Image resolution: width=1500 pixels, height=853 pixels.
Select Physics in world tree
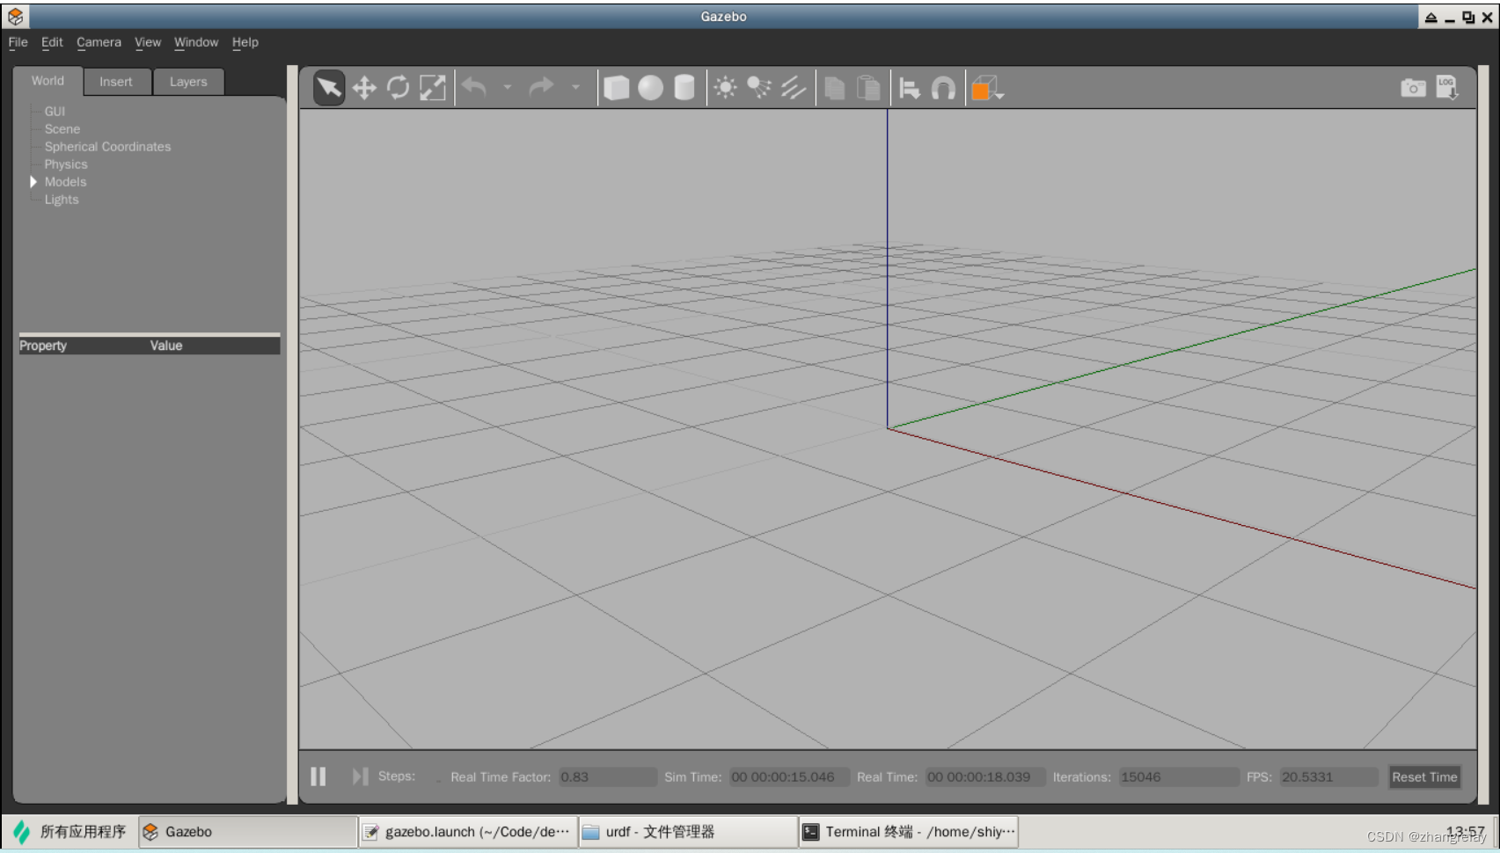point(66,164)
